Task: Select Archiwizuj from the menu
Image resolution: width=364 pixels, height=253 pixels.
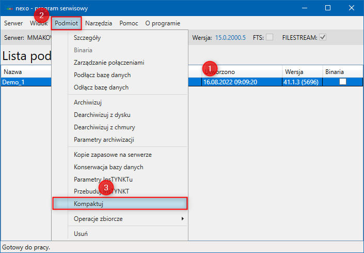Action: pyautogui.click(x=120, y=102)
